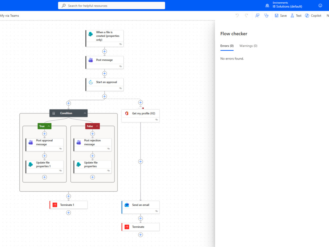
Task: Open the feedback person icon in toolbar
Action: [x=257, y=15]
